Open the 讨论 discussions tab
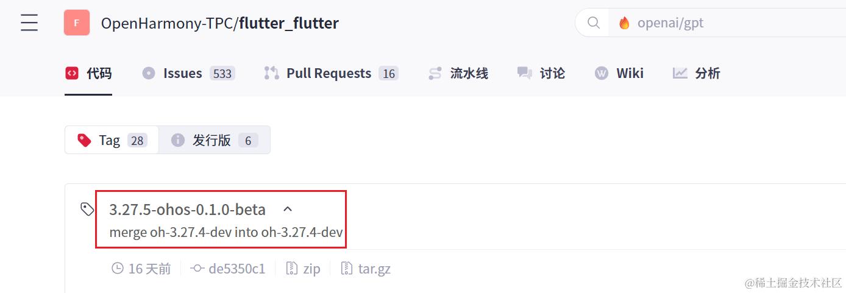Viewport: 846px width, 293px height. [541, 74]
